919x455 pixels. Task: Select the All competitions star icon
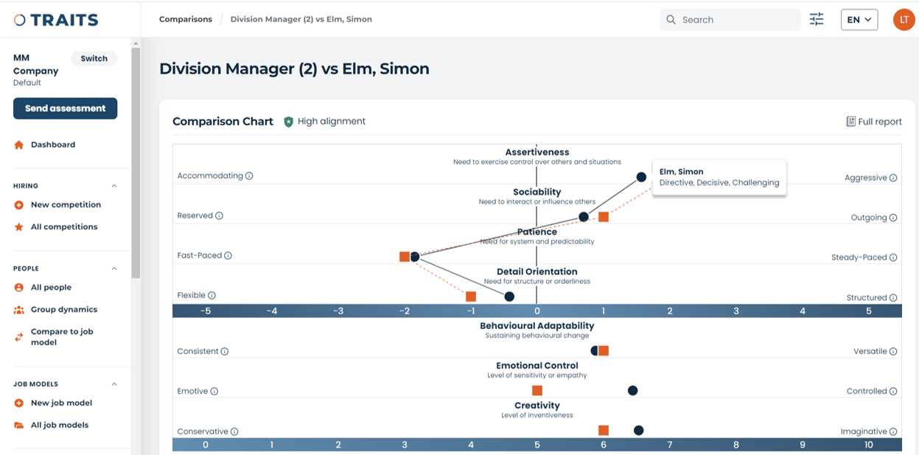(21, 226)
